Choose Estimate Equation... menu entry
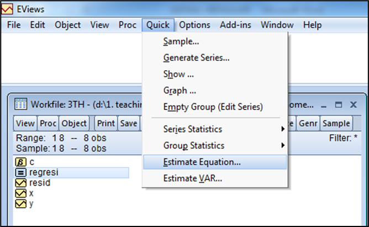The height and width of the screenshot is (227, 369). click(215, 162)
